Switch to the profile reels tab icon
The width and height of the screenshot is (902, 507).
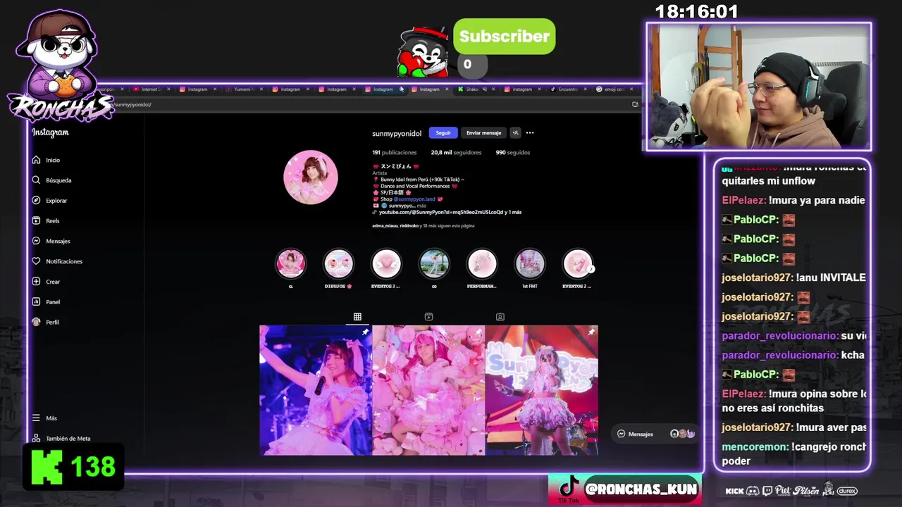[428, 317]
